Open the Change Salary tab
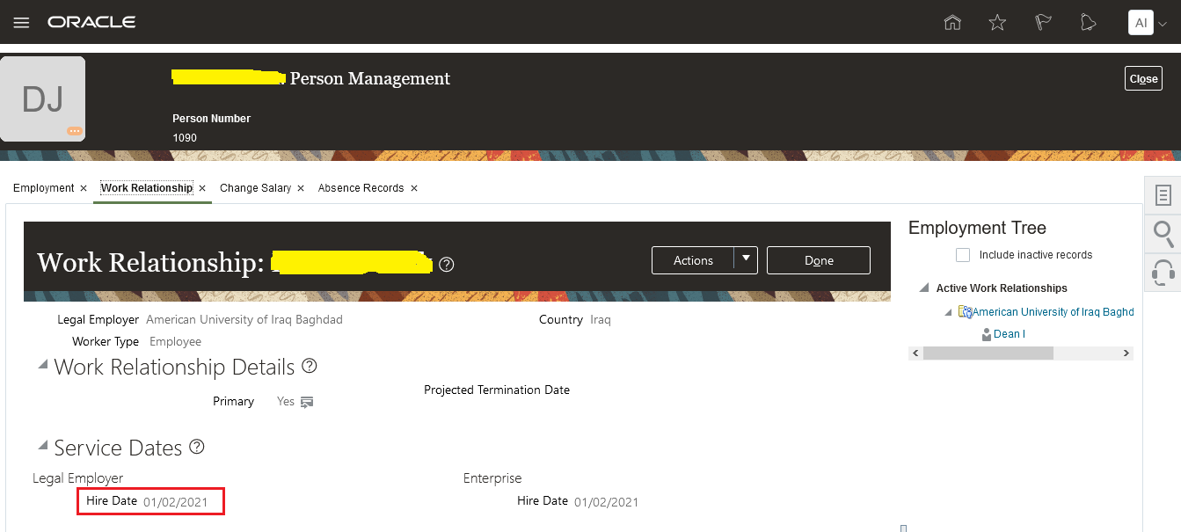 pos(255,187)
